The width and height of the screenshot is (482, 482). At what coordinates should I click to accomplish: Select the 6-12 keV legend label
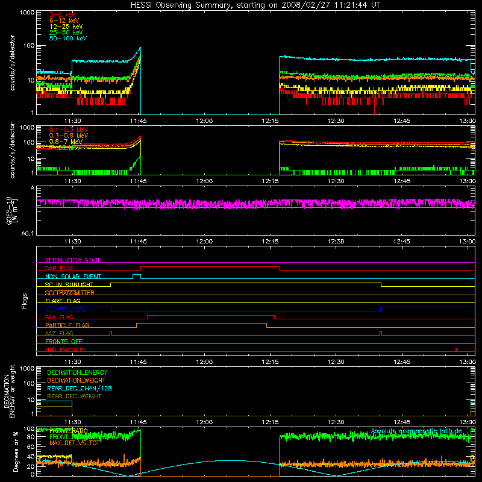64,20
